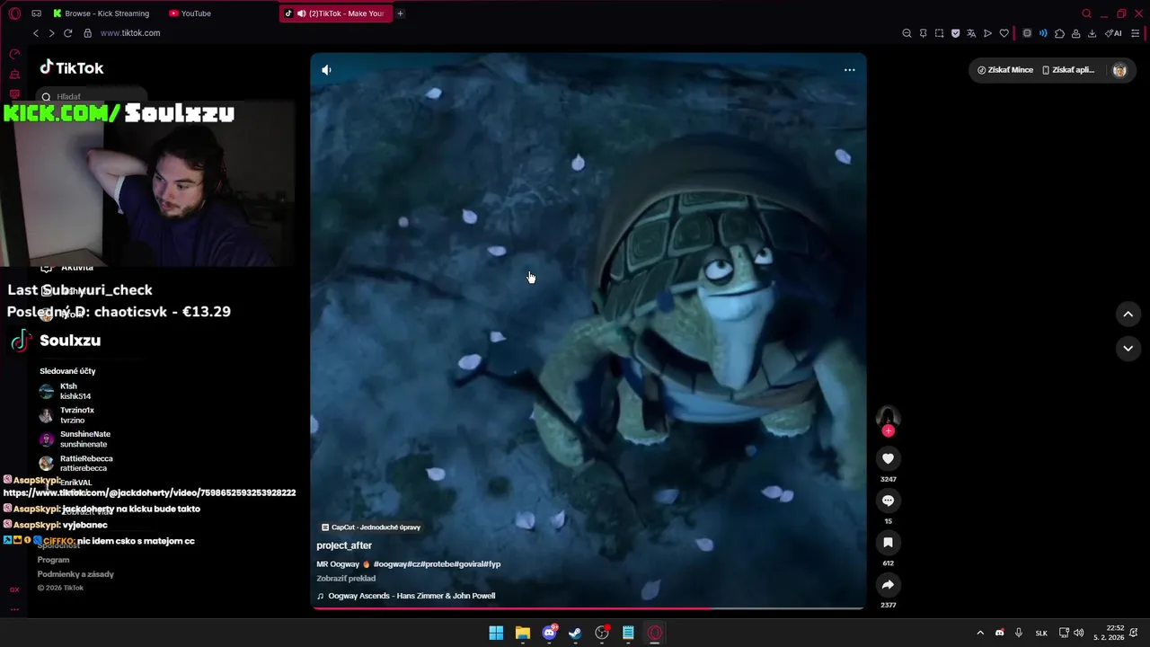Click the site lock security icon

(x=87, y=33)
